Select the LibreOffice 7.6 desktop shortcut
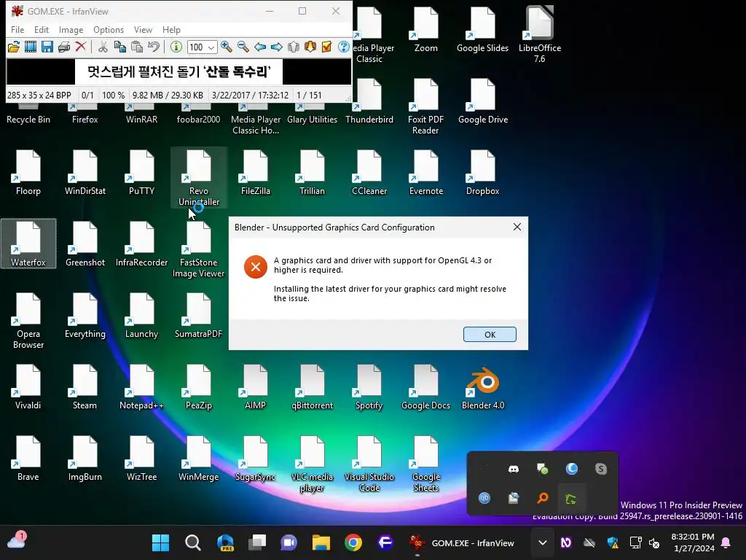The image size is (746, 560). coord(540,34)
